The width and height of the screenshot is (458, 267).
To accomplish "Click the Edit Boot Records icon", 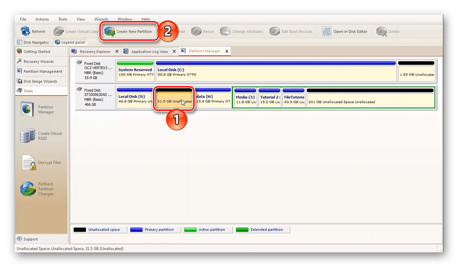I will (274, 31).
